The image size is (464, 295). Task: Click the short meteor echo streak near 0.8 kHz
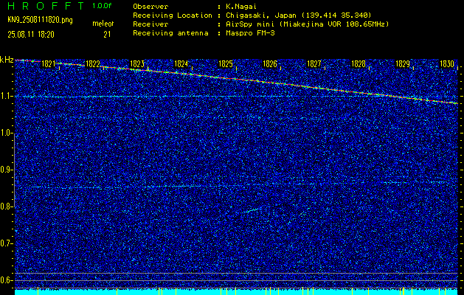click(x=252, y=210)
